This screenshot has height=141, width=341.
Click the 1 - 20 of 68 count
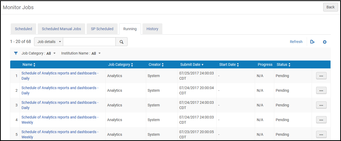click(x=20, y=41)
